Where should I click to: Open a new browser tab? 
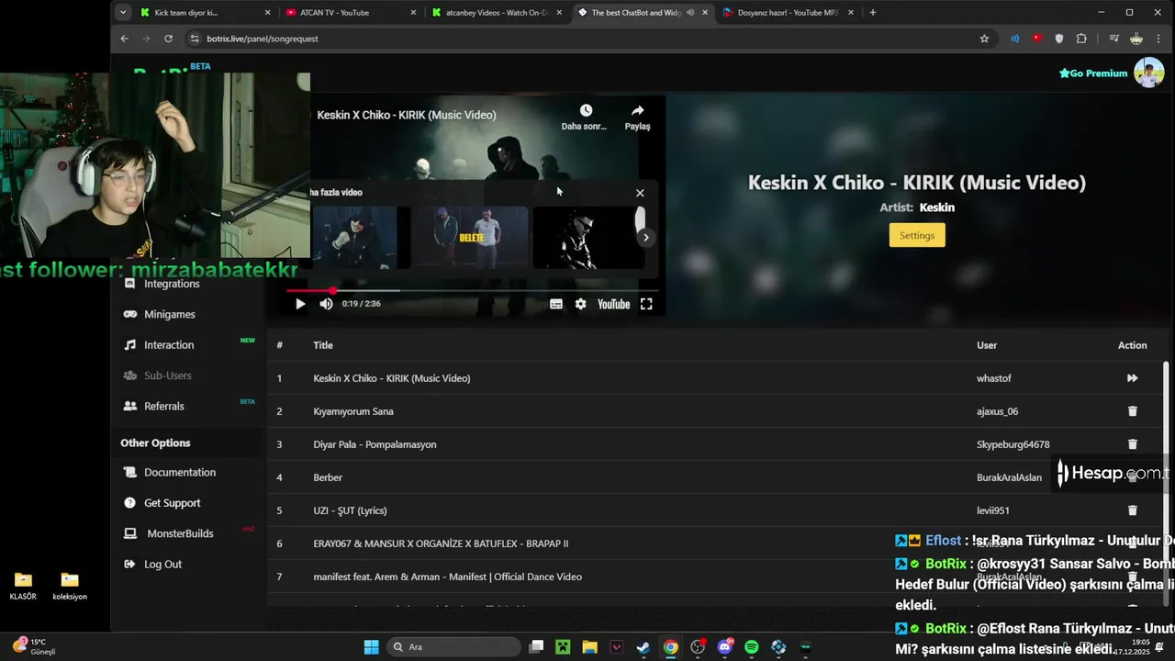tap(873, 13)
